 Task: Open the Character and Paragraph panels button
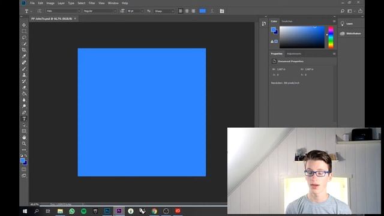pos(222,11)
